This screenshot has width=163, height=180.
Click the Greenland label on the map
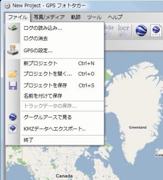[x=137, y=127]
